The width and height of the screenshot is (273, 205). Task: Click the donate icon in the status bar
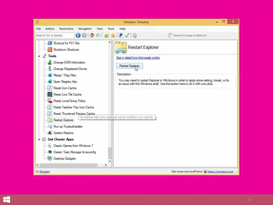(x=37, y=172)
